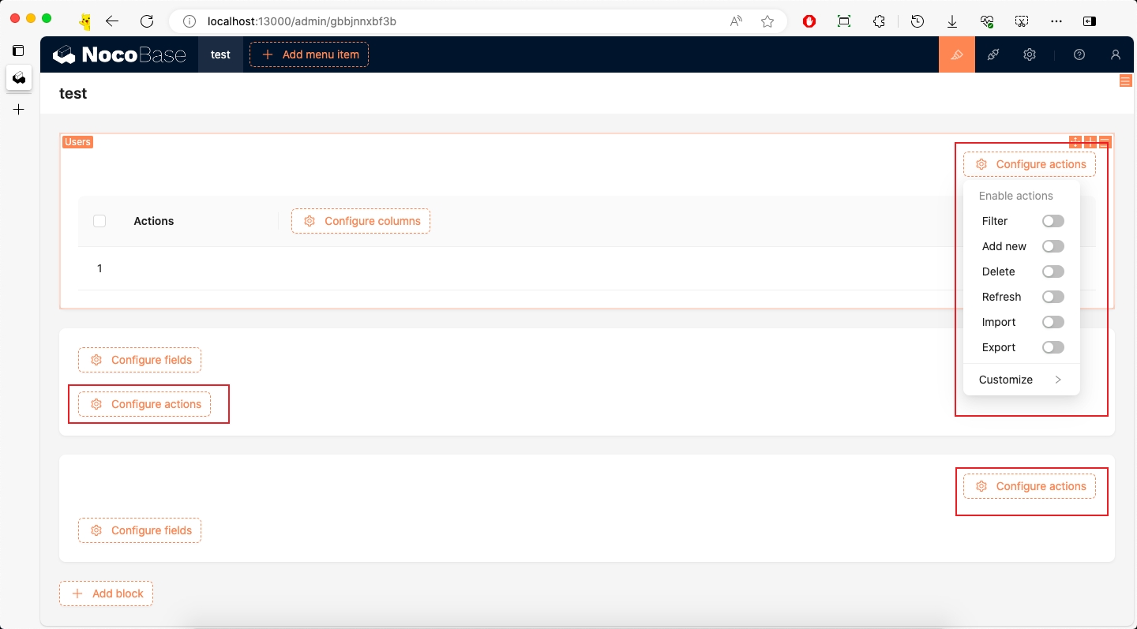This screenshot has width=1137, height=629.
Task: Click the Add block button
Action: click(x=107, y=593)
